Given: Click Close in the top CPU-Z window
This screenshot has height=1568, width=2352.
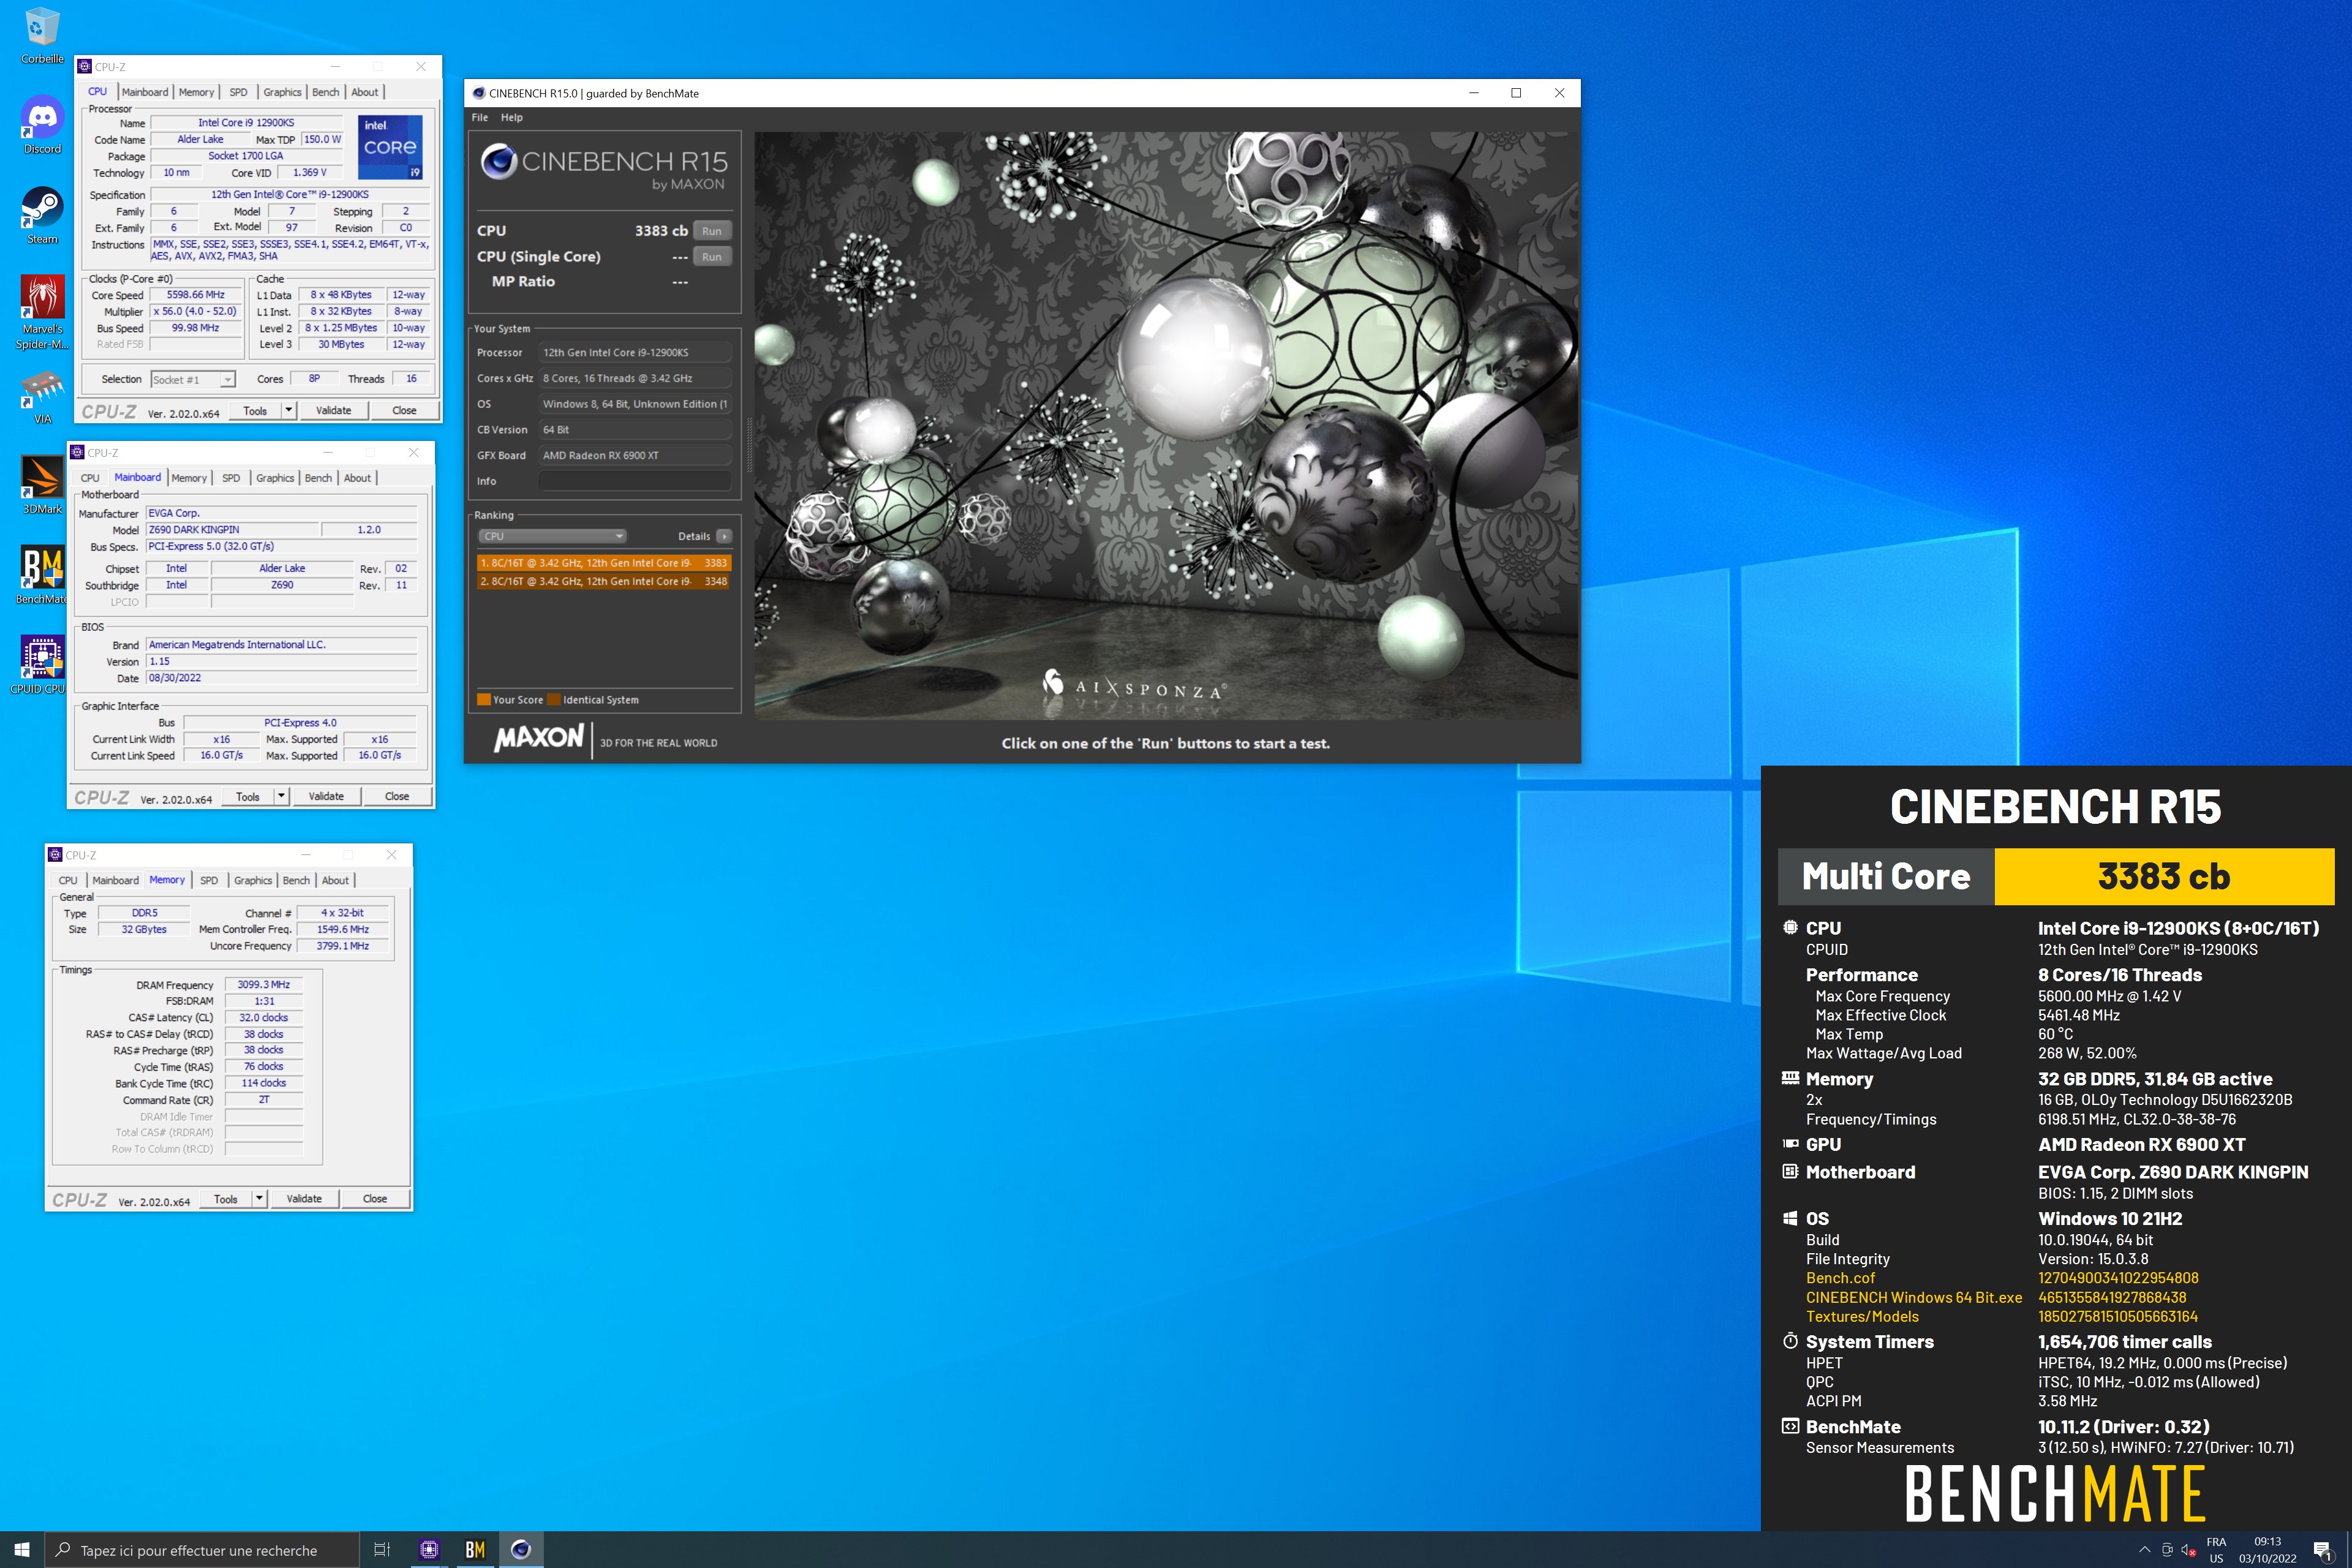Looking at the screenshot, I should click(x=404, y=410).
